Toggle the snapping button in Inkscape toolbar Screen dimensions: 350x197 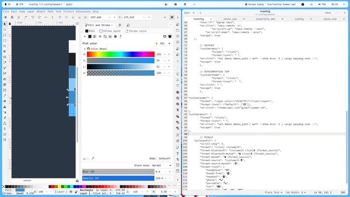(172, 17)
